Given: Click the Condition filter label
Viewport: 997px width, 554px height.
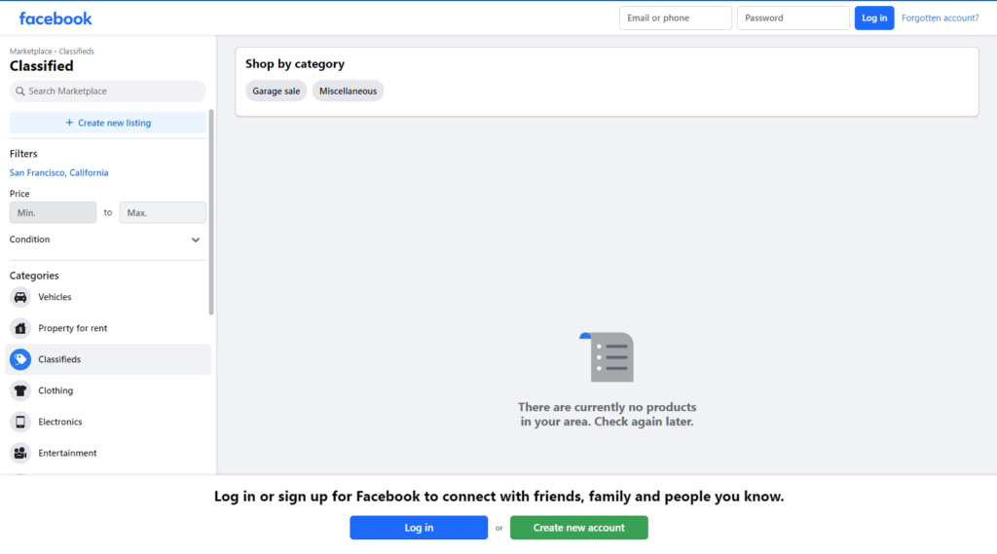Looking at the screenshot, I should 29,240.
